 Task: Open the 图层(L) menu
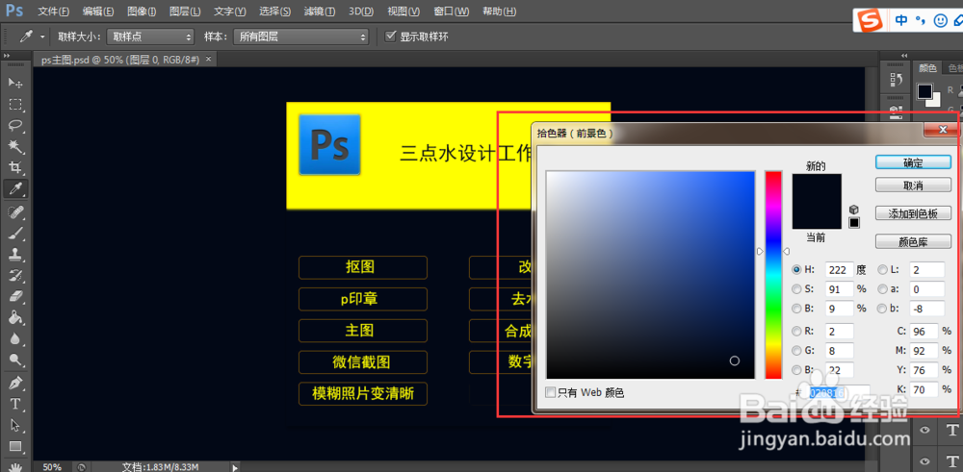coord(184,12)
